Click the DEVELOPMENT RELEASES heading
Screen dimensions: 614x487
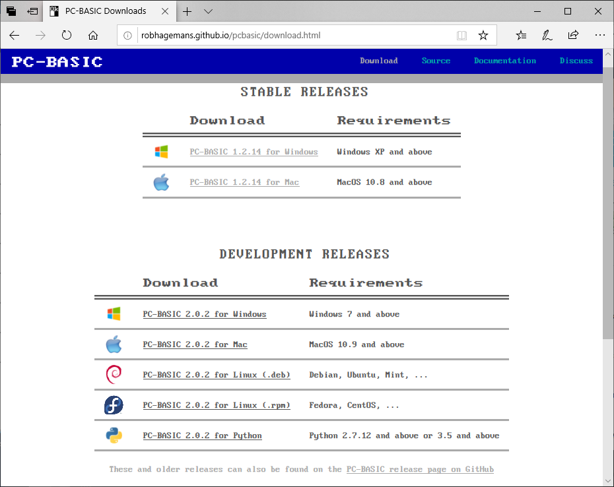304,255
